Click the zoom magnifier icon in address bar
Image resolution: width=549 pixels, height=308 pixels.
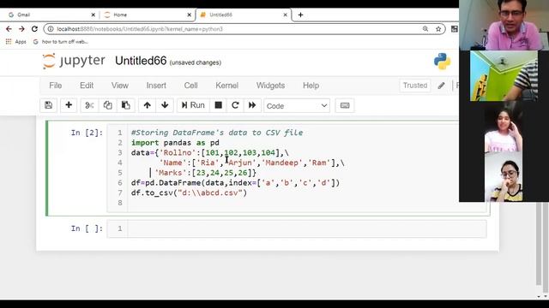click(x=425, y=29)
